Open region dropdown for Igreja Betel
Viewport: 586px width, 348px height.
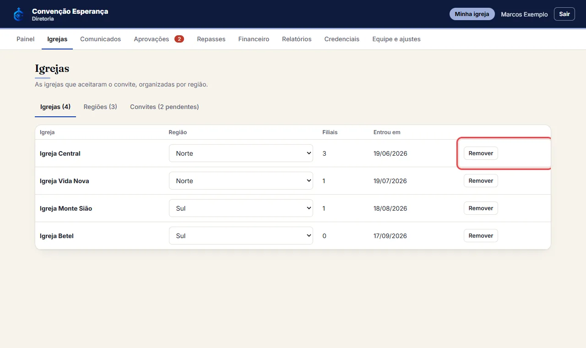[241, 236]
